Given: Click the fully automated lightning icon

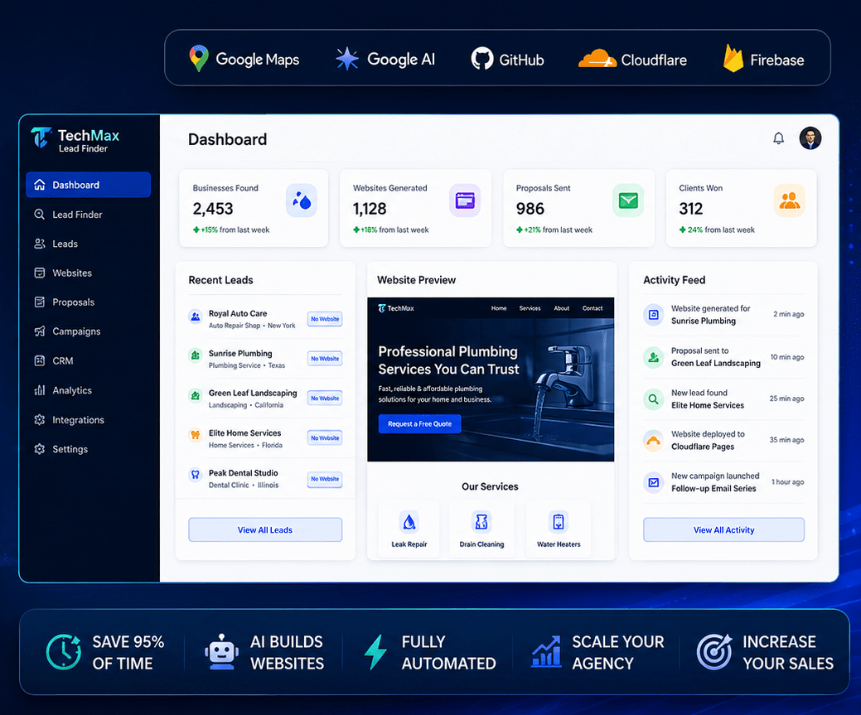Looking at the screenshot, I should (x=376, y=652).
